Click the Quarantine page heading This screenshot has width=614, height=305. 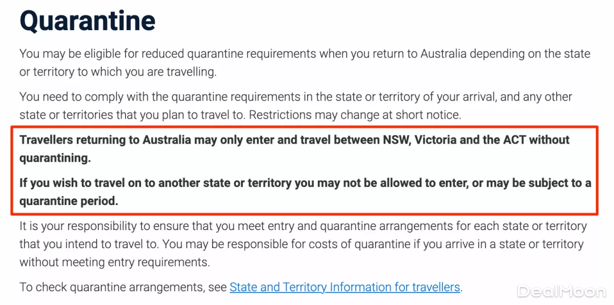[88, 22]
